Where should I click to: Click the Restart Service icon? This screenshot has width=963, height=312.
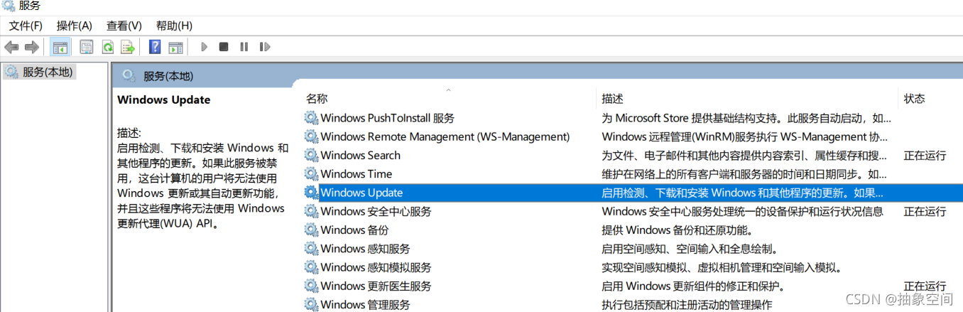pos(265,47)
